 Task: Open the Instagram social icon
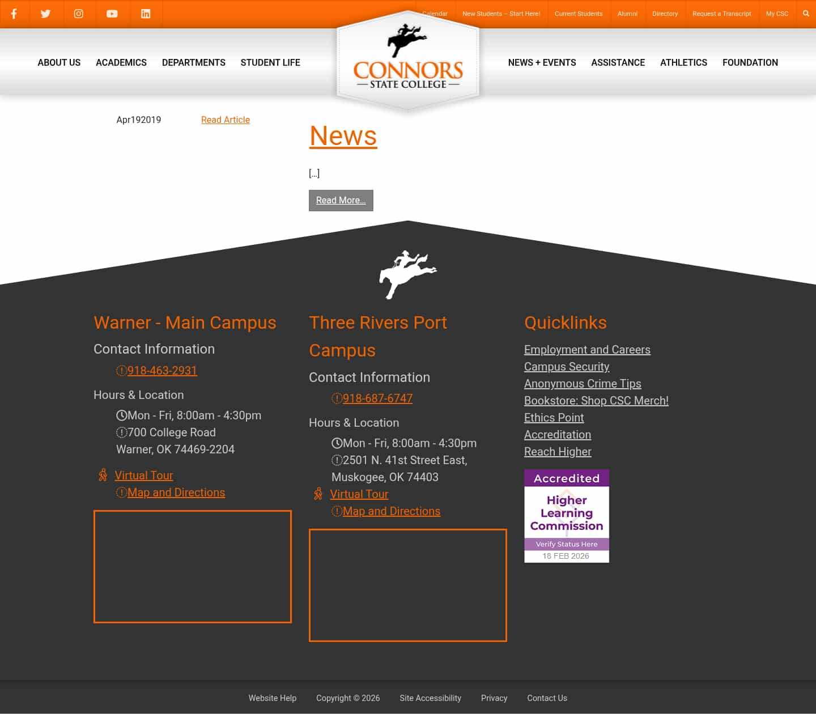79,14
